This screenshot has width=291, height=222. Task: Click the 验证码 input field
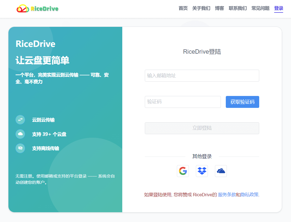click(183, 102)
